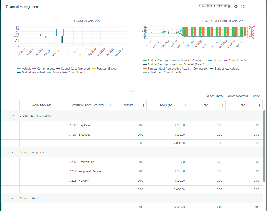Image resolution: width=267 pixels, height=211 pixels.
Task: Collapse the Labour group
Action: pyautogui.click(x=13, y=198)
